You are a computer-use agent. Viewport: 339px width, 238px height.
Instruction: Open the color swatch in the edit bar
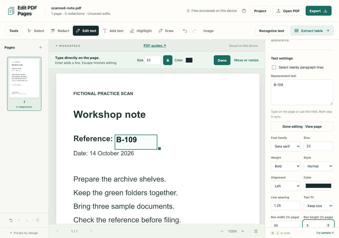click(x=189, y=60)
